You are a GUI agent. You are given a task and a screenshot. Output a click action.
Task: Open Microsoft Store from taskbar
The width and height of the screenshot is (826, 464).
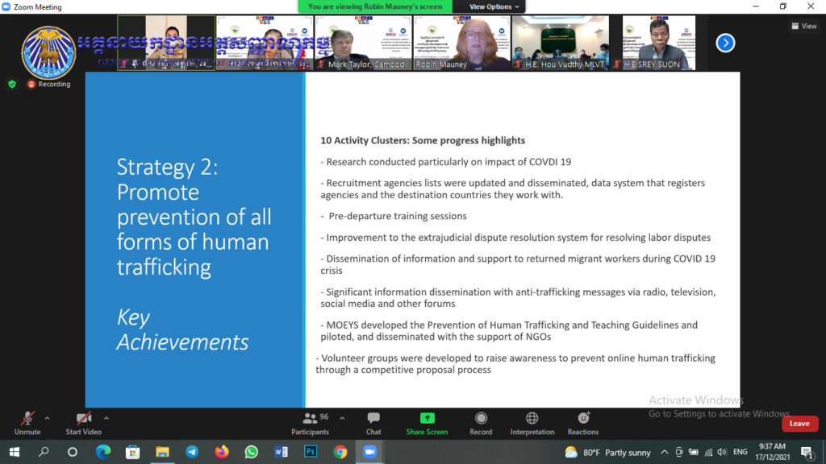[133, 452]
